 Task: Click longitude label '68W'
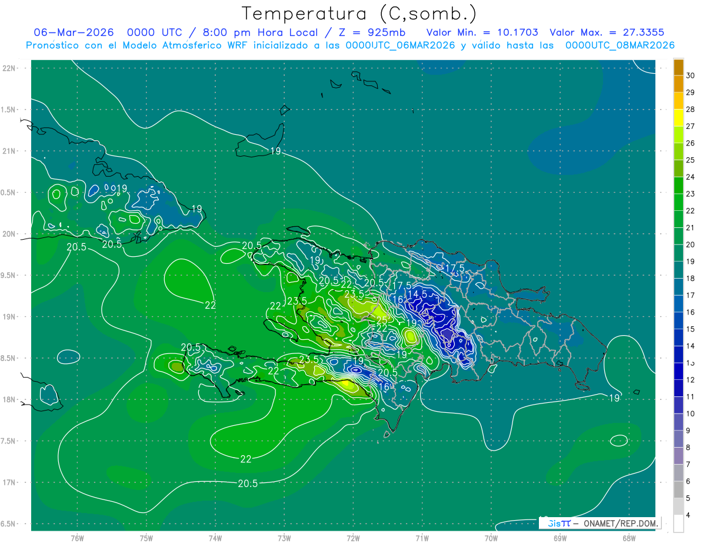click(629, 538)
